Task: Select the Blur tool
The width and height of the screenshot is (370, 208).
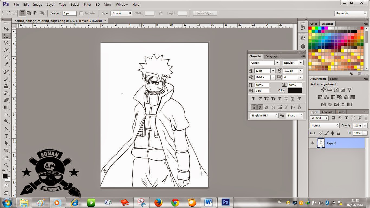Action: 6,114
